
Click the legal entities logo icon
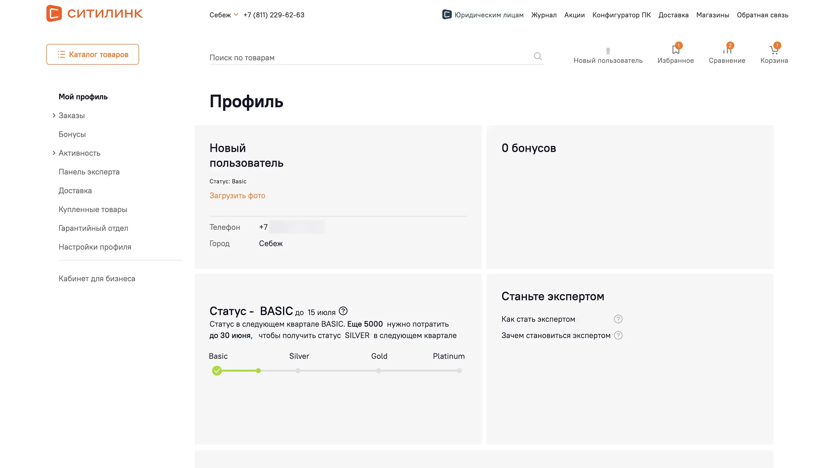click(x=447, y=14)
